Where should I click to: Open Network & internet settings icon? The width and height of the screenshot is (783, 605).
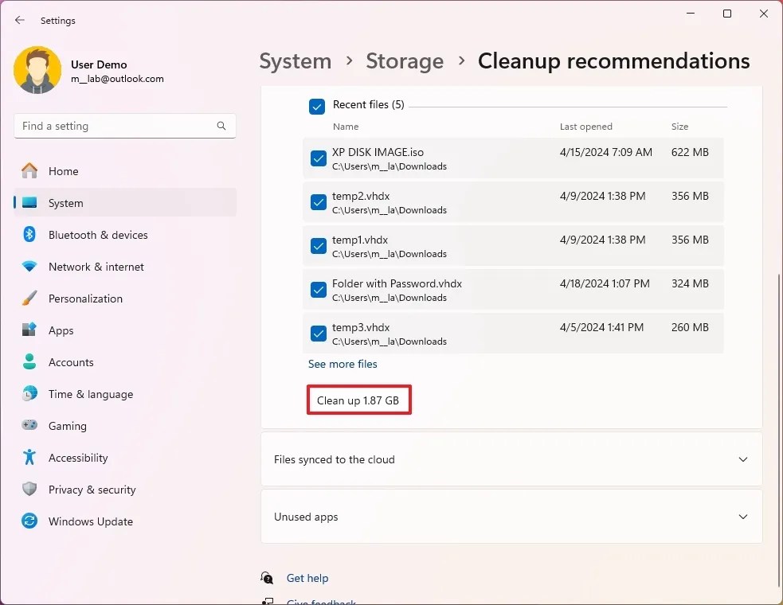coord(29,267)
